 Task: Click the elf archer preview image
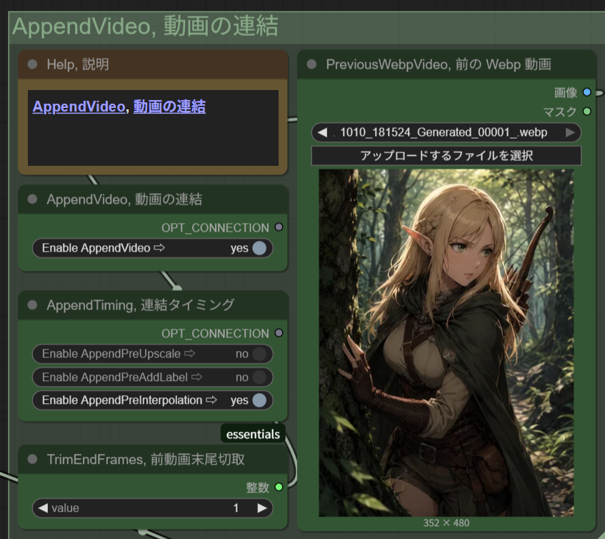pyautogui.click(x=446, y=343)
